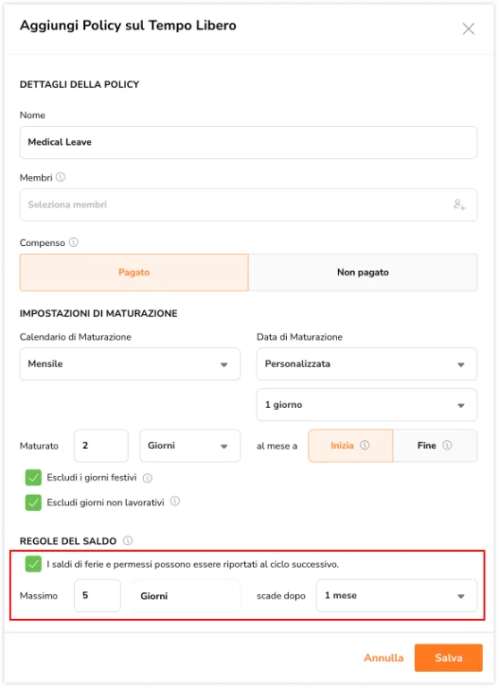Select the Non pagato compensation option
Screen dimensions: 498x687
pyautogui.click(x=363, y=272)
